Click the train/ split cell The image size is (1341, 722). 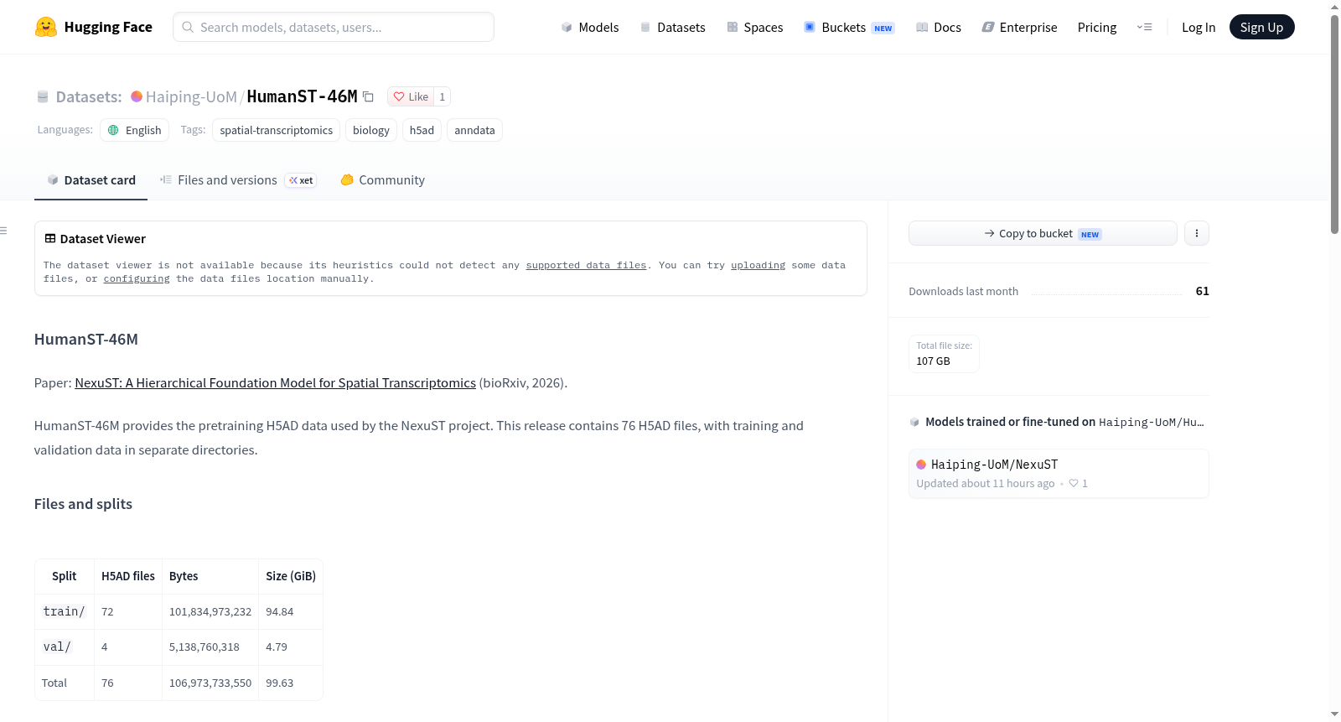(64, 611)
